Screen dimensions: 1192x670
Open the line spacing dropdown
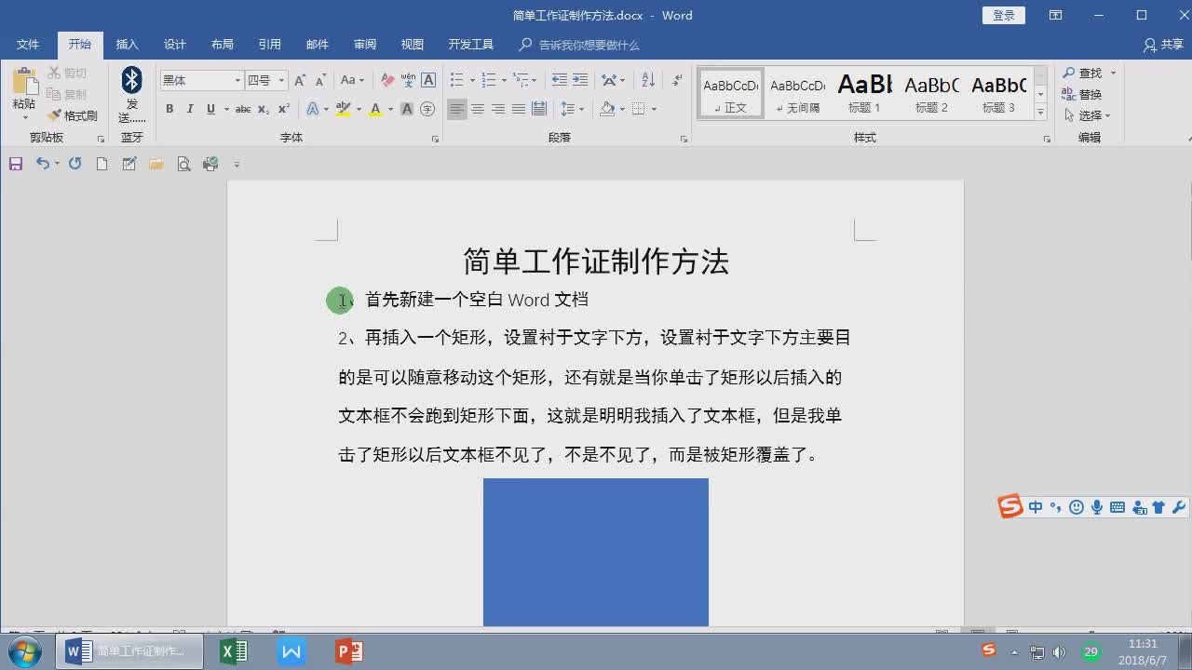click(x=572, y=109)
